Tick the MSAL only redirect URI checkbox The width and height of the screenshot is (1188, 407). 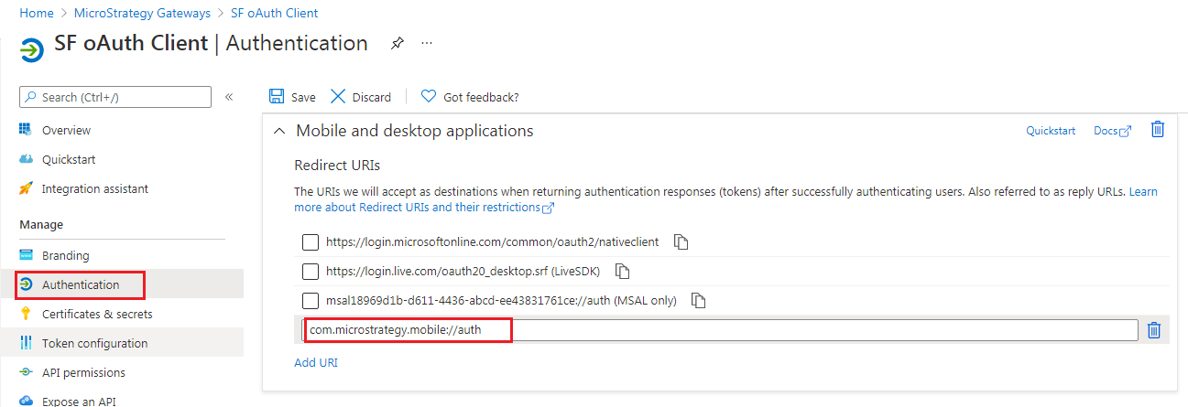tap(311, 301)
